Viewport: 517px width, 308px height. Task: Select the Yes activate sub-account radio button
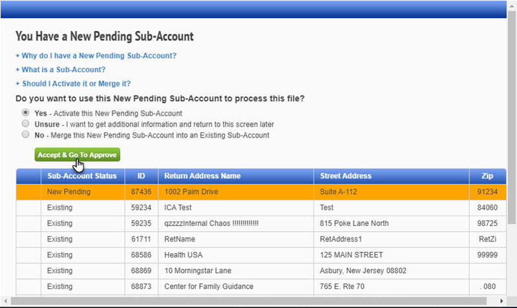click(x=26, y=113)
